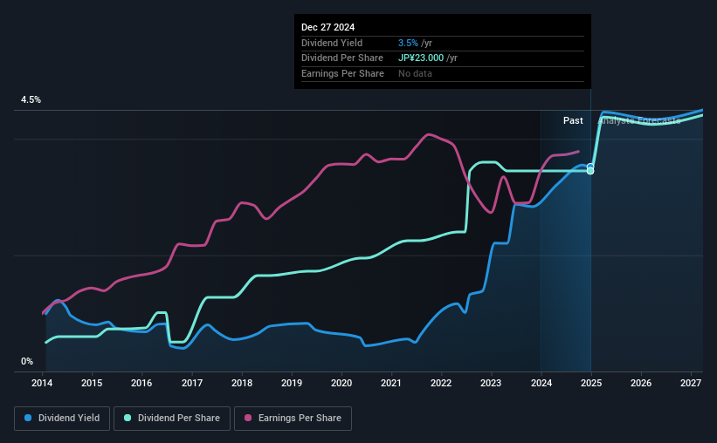Click the 2026 x-axis year label
This screenshot has width=717, height=443.
click(641, 383)
